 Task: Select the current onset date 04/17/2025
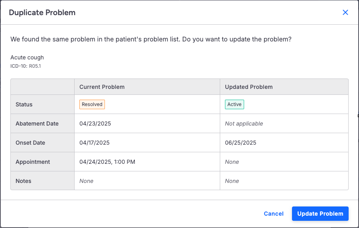click(95, 143)
